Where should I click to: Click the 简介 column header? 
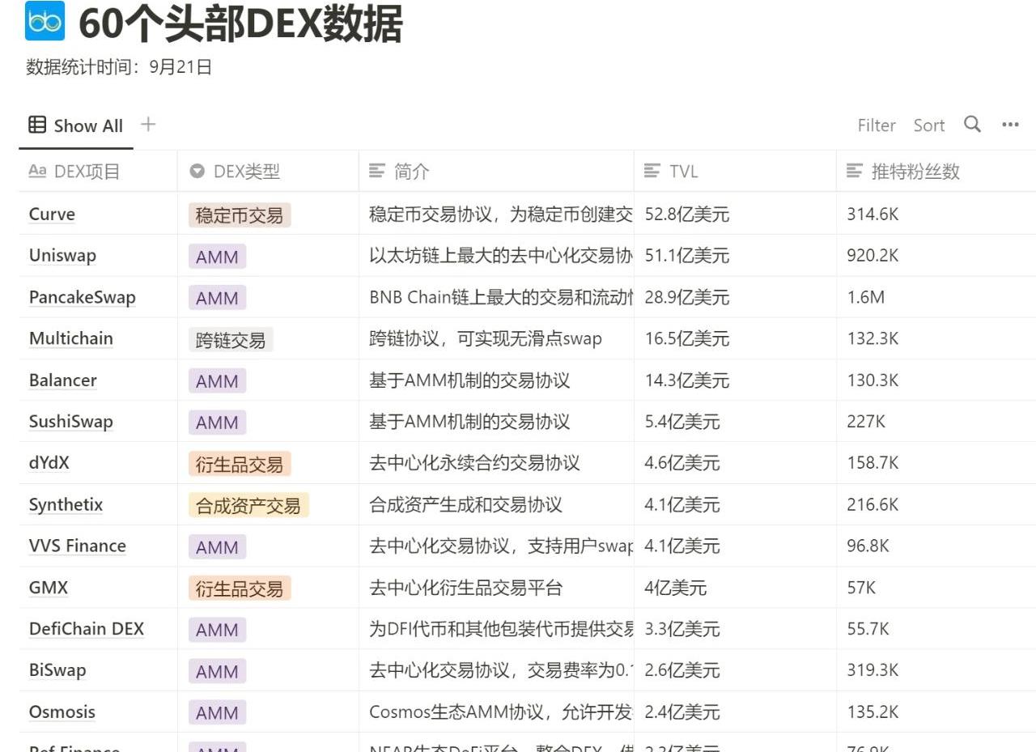[x=496, y=172]
